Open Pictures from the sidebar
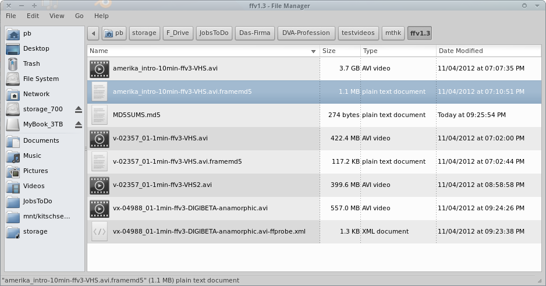Viewport: 546px width, 286px height. coord(36,171)
